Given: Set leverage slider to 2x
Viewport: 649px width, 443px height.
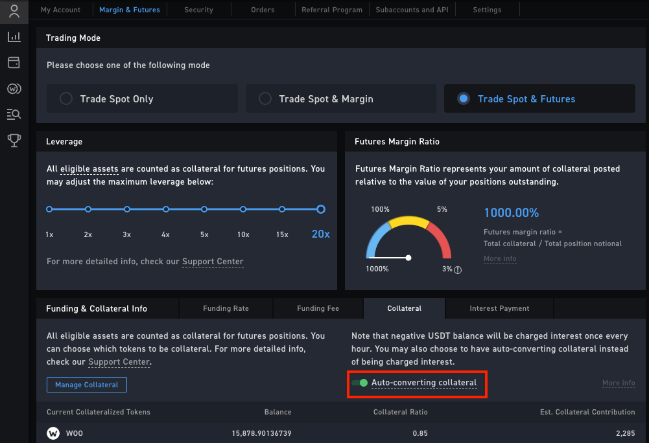Looking at the screenshot, I should 88,209.
